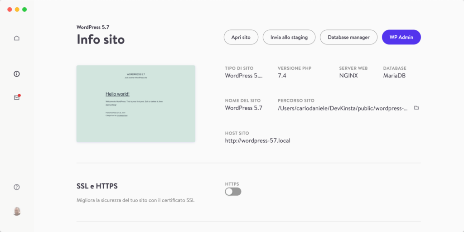
Task: Click the PHP version value 7.4
Action: (282, 76)
